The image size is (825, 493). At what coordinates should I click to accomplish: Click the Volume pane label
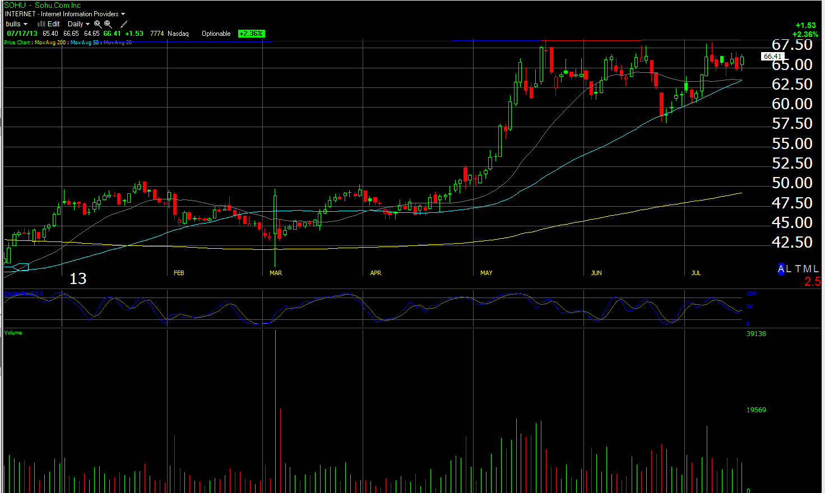tap(13, 333)
